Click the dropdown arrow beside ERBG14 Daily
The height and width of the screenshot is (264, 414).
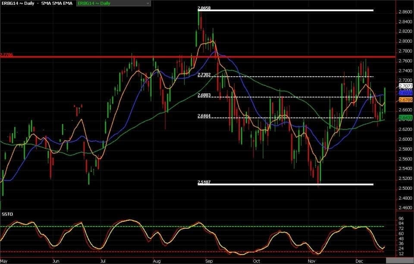pyautogui.click(x=148, y=3)
